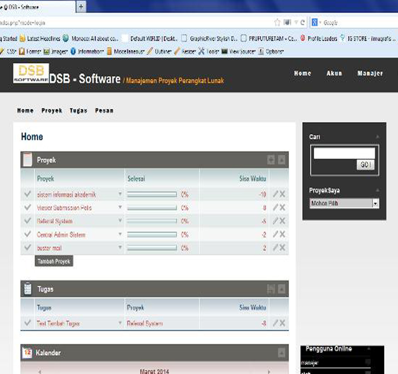Edit the Referral System project with pencil icon
The height and width of the screenshot is (374, 398).
click(x=275, y=221)
